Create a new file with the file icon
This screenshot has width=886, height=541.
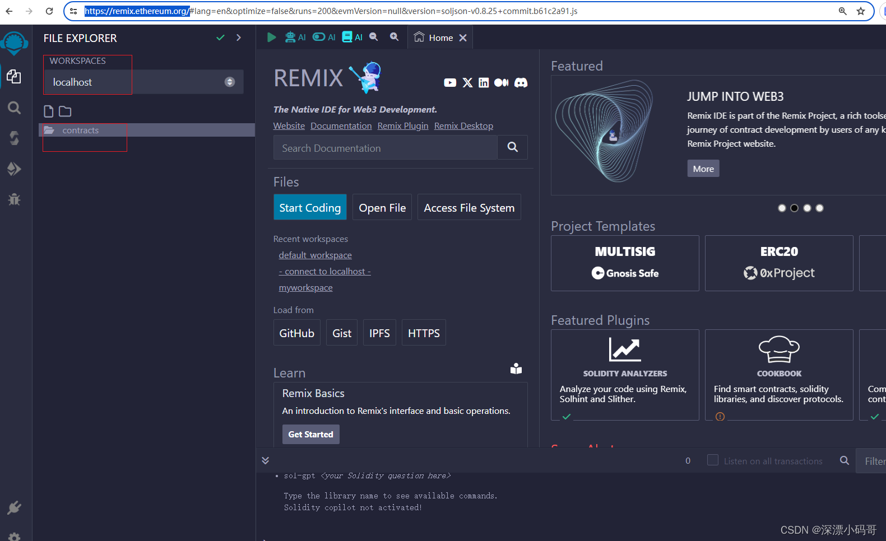click(49, 111)
